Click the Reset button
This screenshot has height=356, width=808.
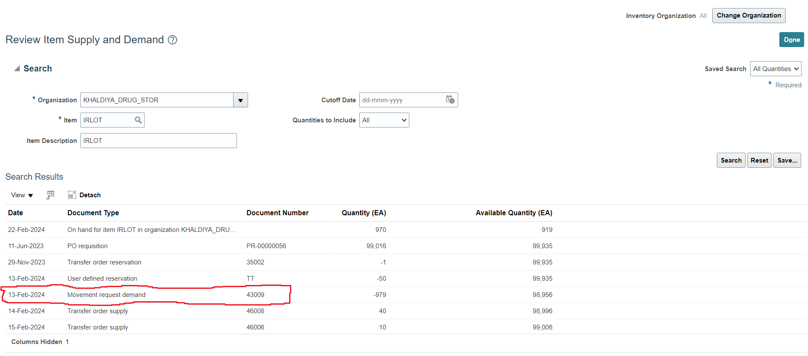(x=759, y=160)
